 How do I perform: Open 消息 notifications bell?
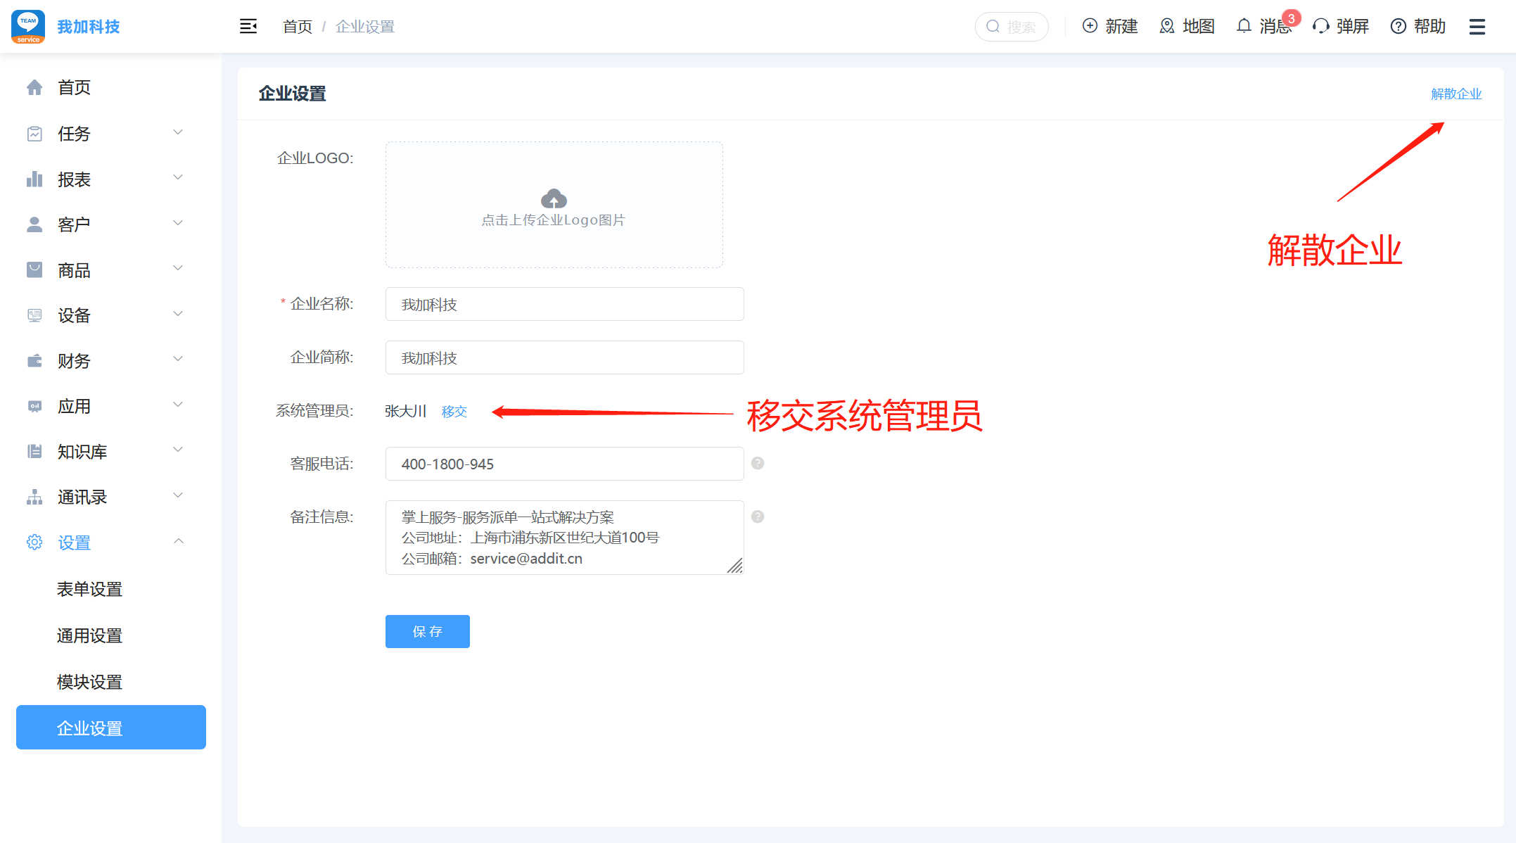coord(1244,26)
